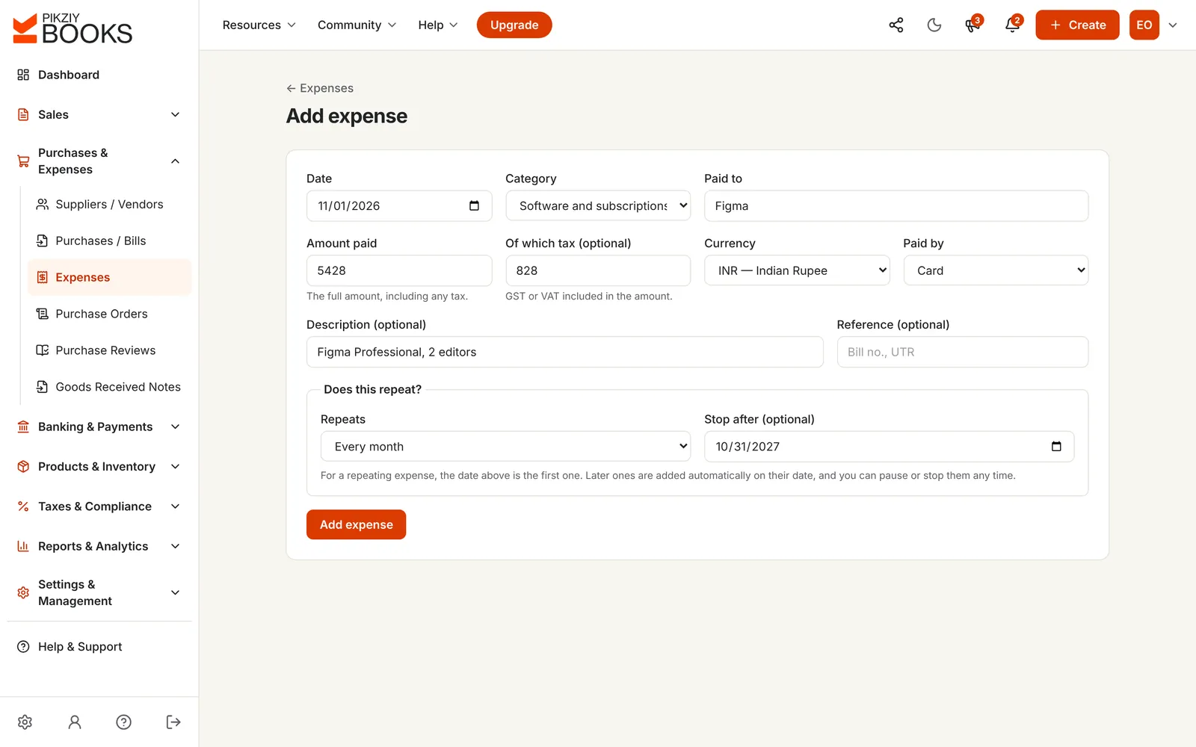The image size is (1196, 747).
Task: Expand Reports & Analytics section
Action: coord(99,546)
